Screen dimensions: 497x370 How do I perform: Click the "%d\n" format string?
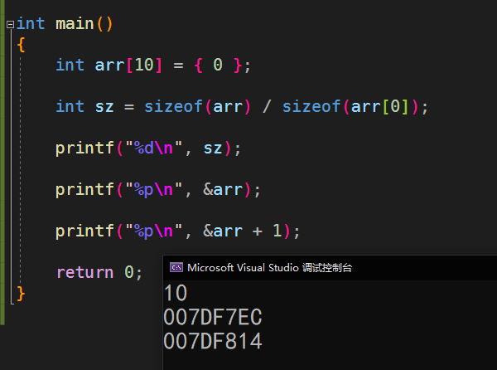click(x=154, y=148)
